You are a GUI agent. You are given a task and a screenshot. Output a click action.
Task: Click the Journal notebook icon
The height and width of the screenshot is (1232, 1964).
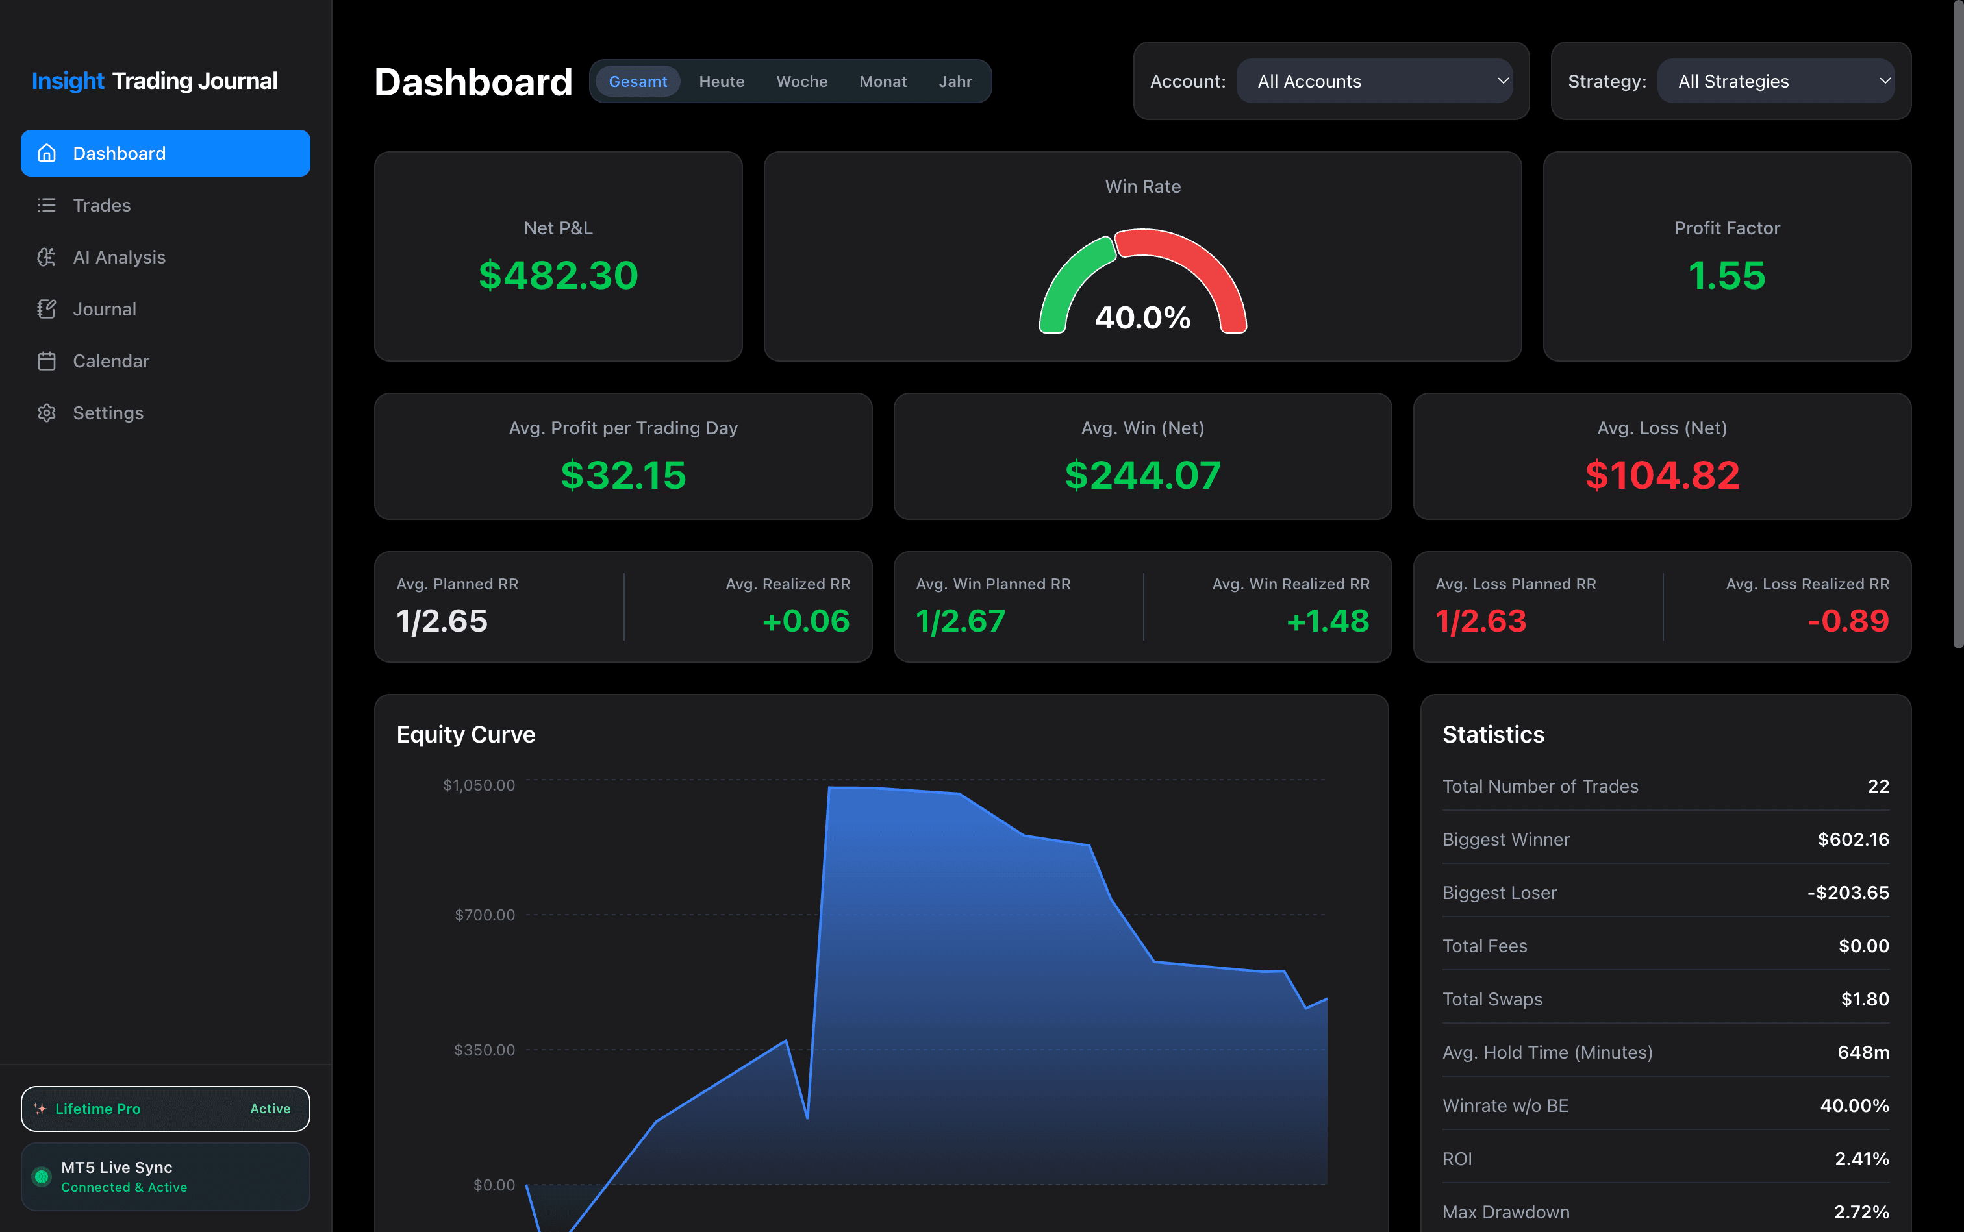click(47, 309)
